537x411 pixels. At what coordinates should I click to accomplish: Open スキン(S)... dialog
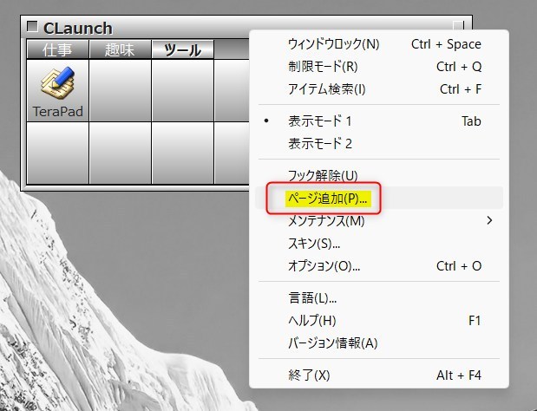click(x=379, y=244)
